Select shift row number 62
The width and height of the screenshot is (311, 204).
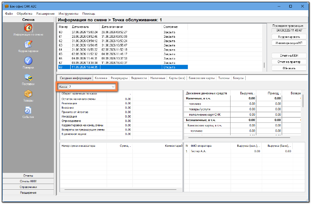(x=123, y=41)
